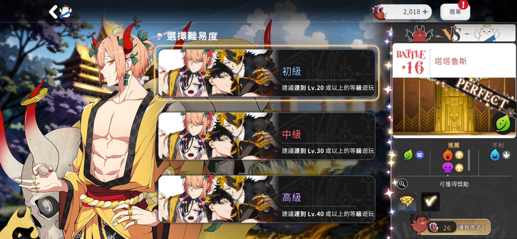
Task: Tap the blue equals indicator
Action: tap(420, 155)
